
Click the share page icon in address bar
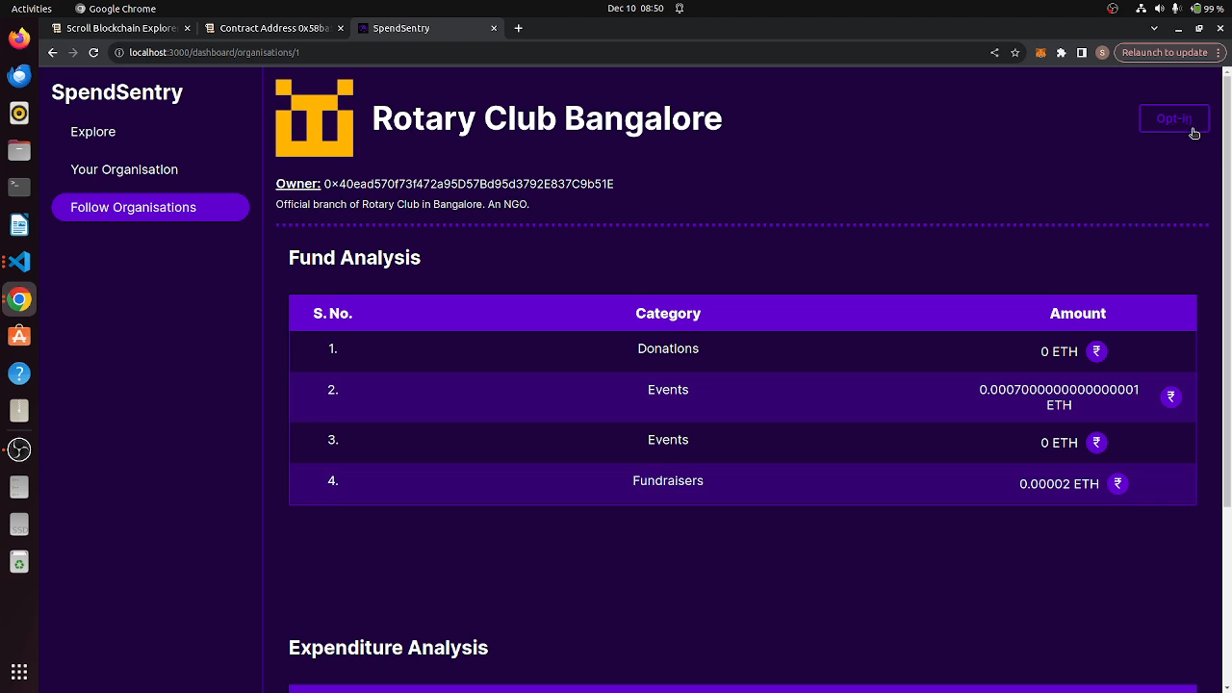tap(994, 53)
